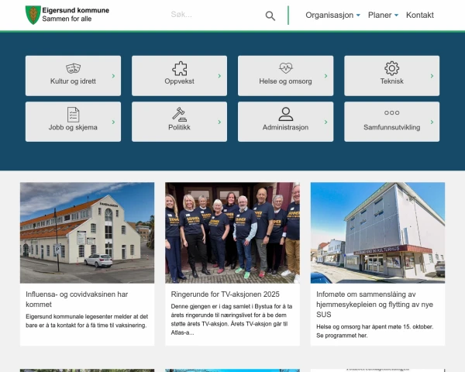The height and width of the screenshot is (372, 465).
Task: Open the Kontakt menu item
Action: (x=420, y=15)
